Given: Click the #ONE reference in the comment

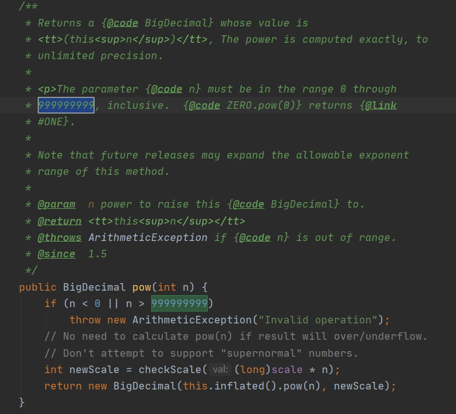Looking at the screenshot, I should 50,121.
